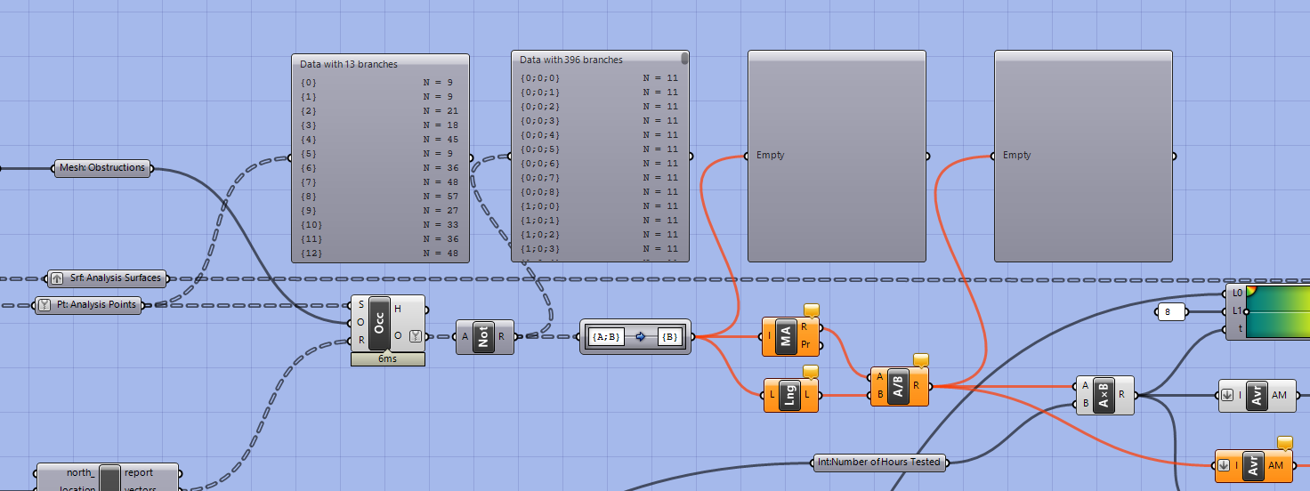Image resolution: width=1310 pixels, height=491 pixels.
Task: Click the filter icon on Occ output O
Action: 415,336
